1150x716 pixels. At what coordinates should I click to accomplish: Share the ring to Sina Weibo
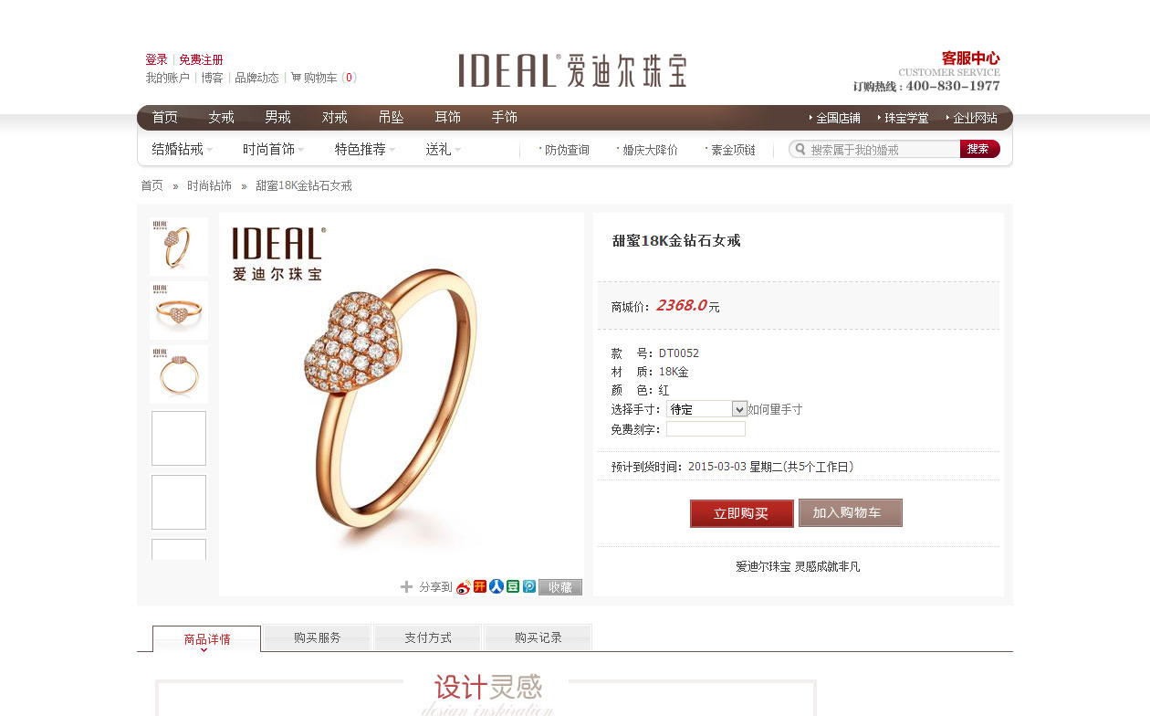tap(464, 587)
